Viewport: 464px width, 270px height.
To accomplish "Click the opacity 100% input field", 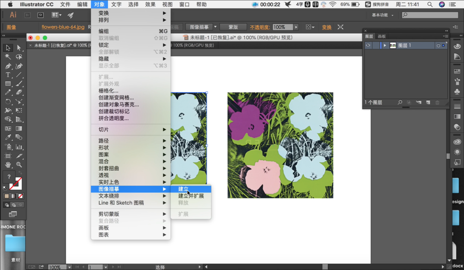I will coord(283,27).
